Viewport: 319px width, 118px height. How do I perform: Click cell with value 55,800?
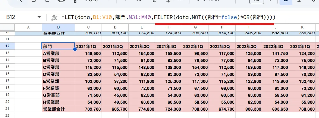click(x=302, y=102)
